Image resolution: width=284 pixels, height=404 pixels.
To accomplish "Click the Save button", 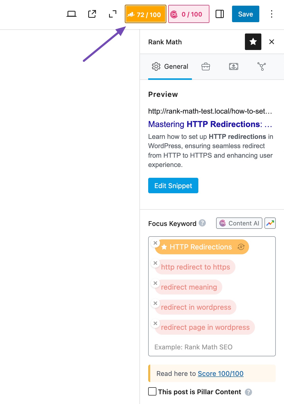I will (x=245, y=14).
